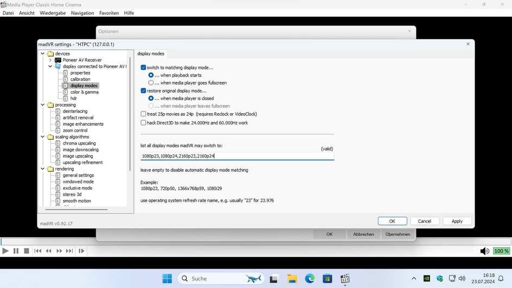Collapse the 'devices' folder
The height and width of the screenshot is (288, 512).
pos(43,54)
